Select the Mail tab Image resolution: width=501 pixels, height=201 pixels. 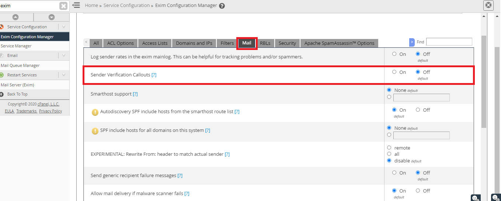247,43
